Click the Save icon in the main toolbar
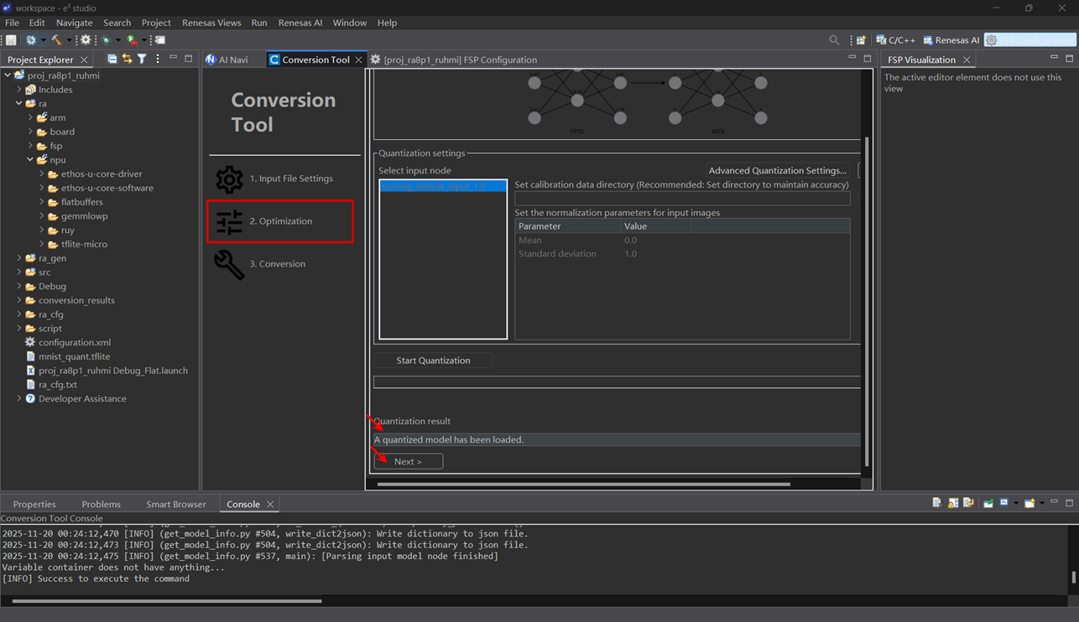The width and height of the screenshot is (1079, 622). 11,39
